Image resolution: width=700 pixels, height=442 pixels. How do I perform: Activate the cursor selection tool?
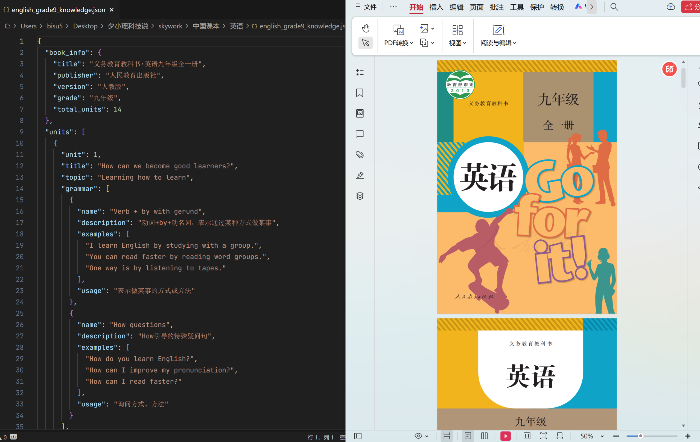[x=365, y=42]
